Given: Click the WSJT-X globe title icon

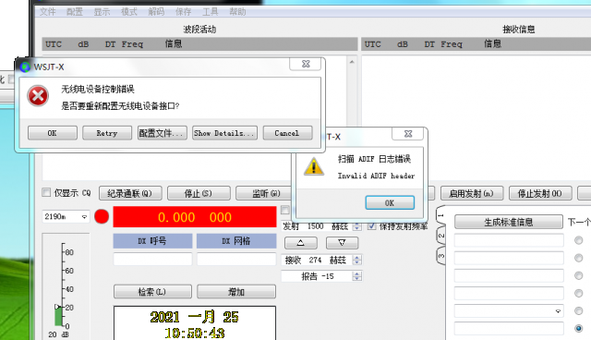Looking at the screenshot, I should coord(25,67).
